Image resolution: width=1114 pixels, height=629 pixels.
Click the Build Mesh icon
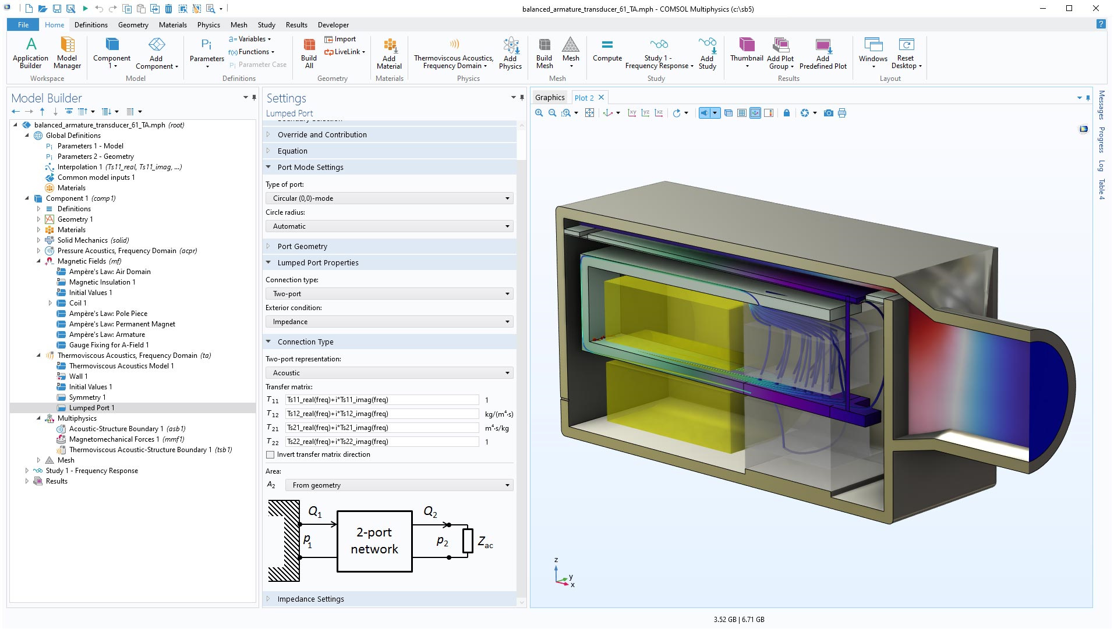click(544, 53)
